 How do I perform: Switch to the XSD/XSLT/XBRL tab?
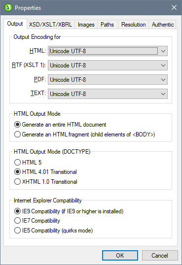50,25
